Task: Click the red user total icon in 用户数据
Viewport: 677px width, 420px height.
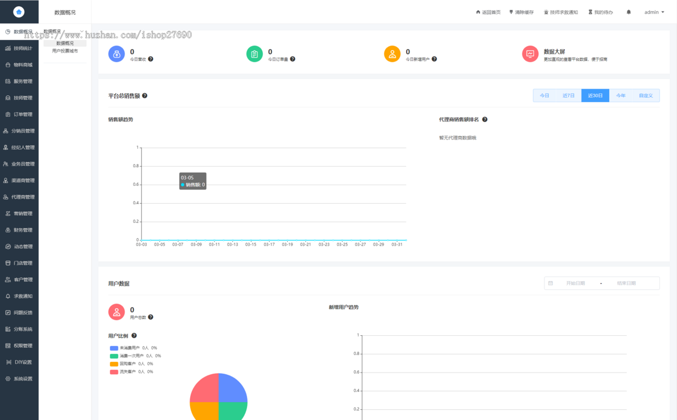Action: point(117,312)
